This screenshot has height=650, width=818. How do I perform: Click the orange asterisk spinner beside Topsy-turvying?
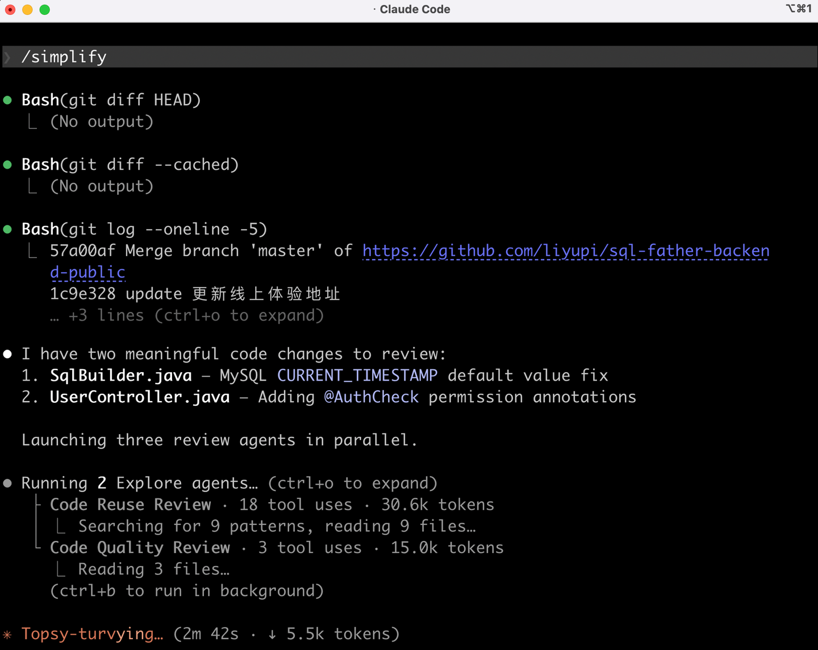pos(7,634)
